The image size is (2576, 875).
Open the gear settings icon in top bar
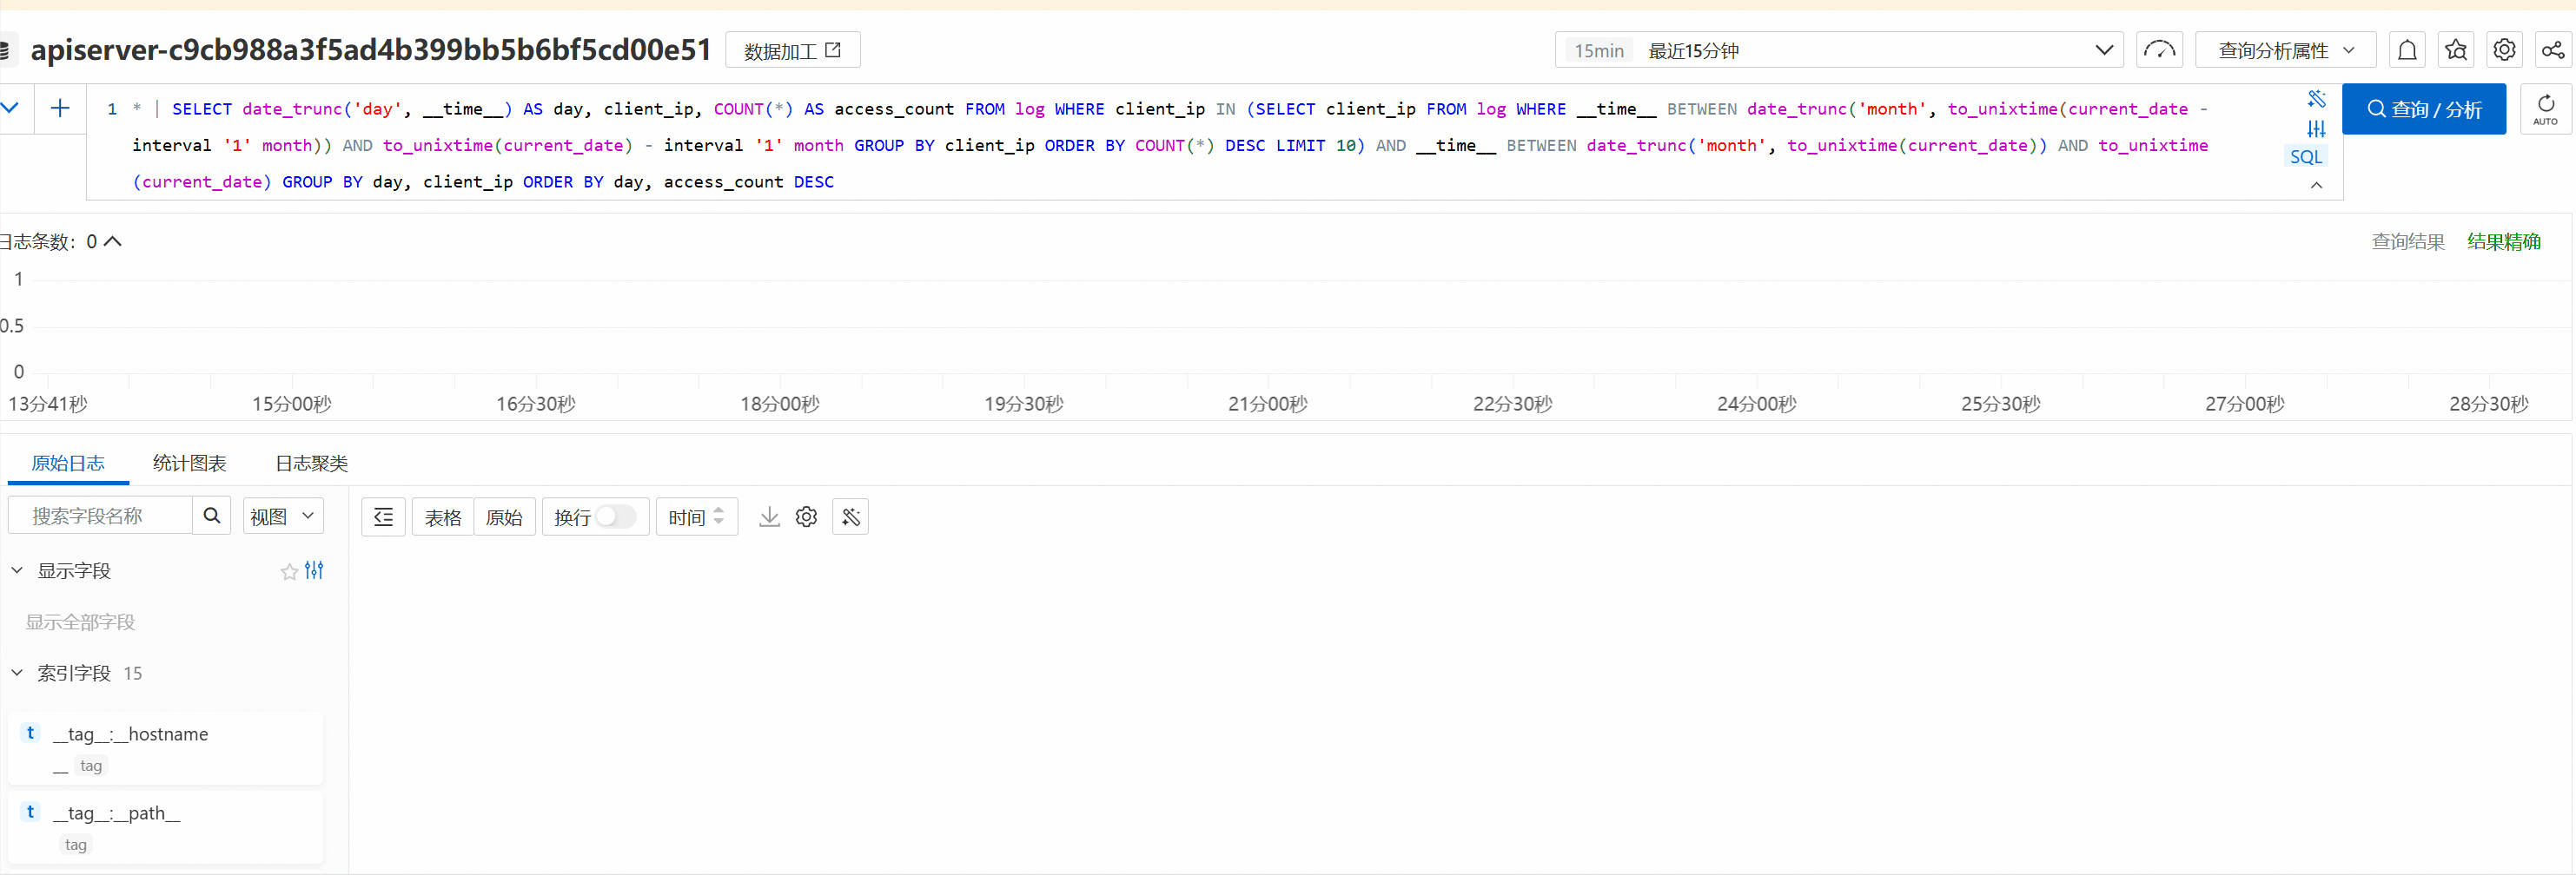pos(2504,50)
